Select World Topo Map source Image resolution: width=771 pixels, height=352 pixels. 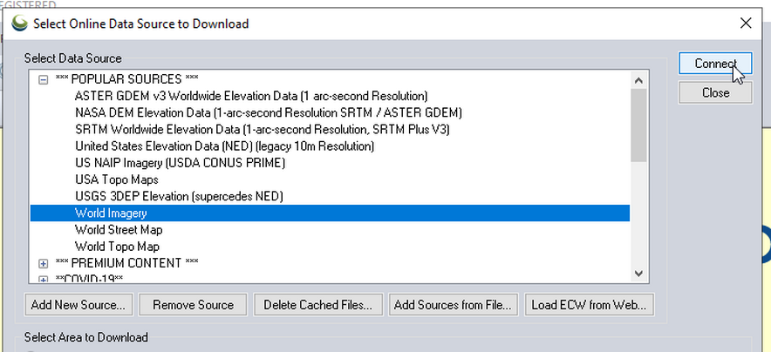[116, 247]
